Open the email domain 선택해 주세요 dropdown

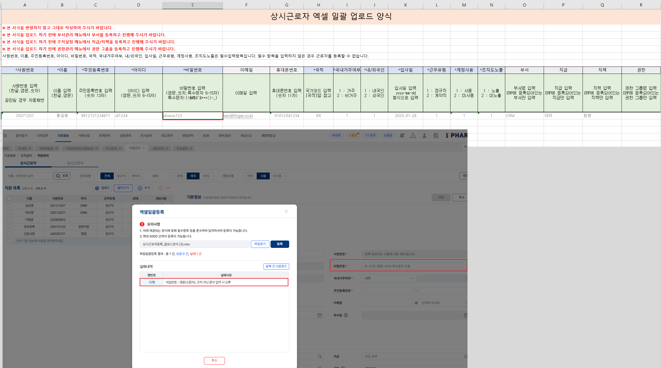[443, 303]
